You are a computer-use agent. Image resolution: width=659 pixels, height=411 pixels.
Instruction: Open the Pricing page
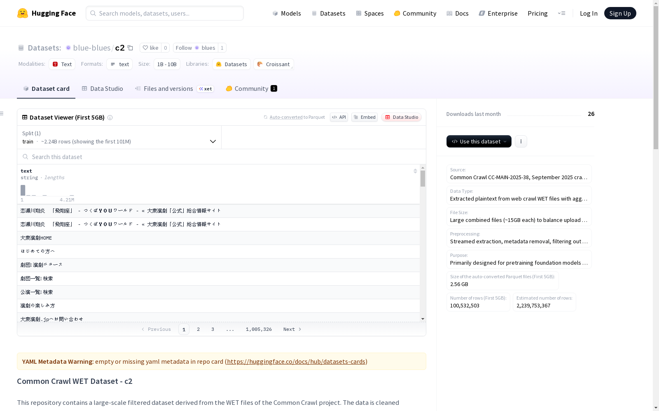click(x=537, y=13)
